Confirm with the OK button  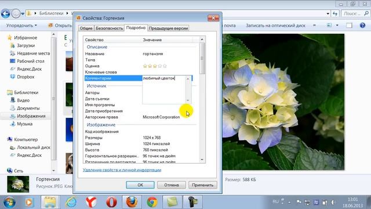[140, 185]
